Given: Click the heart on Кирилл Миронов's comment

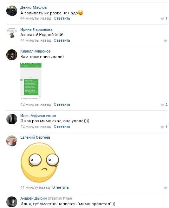Looking at the screenshot, I should point(162,105).
